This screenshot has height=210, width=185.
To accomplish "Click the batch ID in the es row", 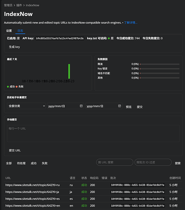I will click(138, 199).
